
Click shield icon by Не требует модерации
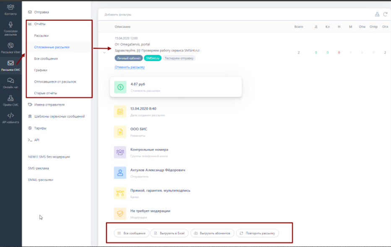[x=120, y=214]
